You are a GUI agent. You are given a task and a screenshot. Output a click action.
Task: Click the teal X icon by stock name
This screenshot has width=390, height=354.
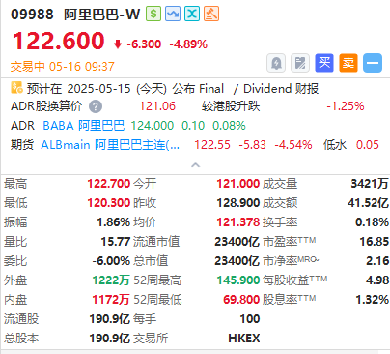pos(192,14)
